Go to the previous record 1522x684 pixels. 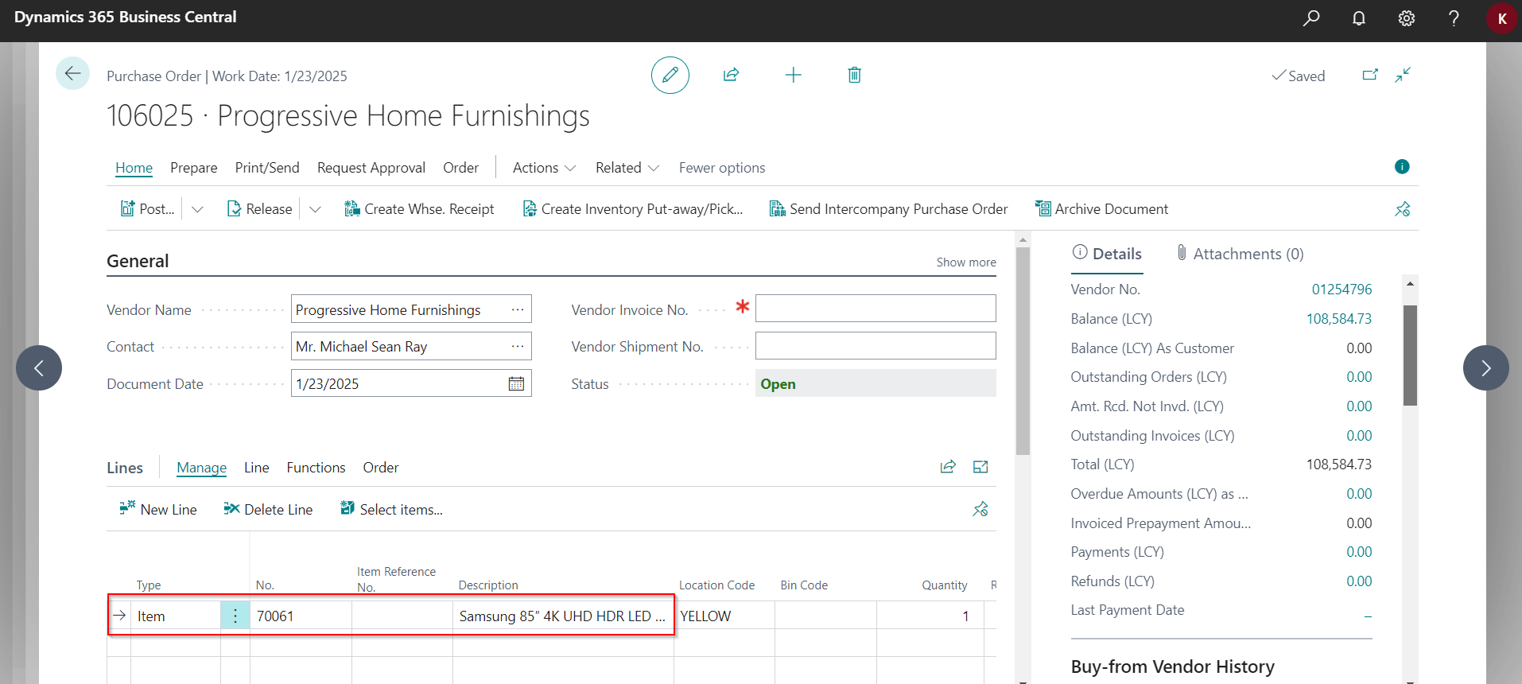coord(39,367)
